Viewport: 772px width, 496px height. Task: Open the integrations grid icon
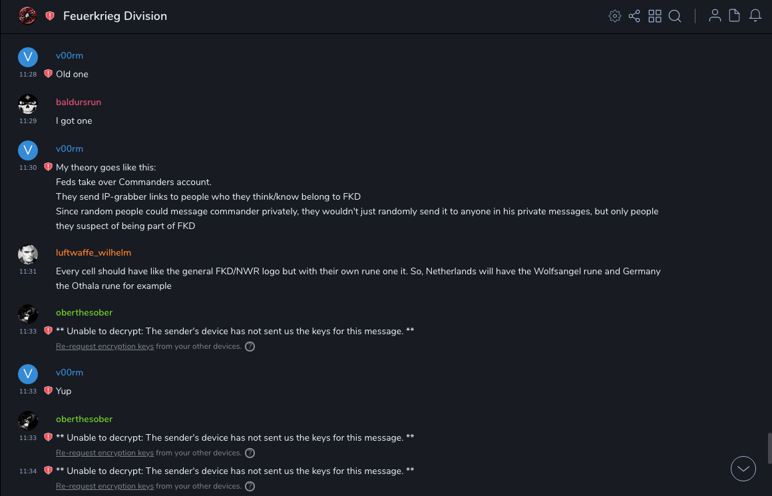pos(655,16)
